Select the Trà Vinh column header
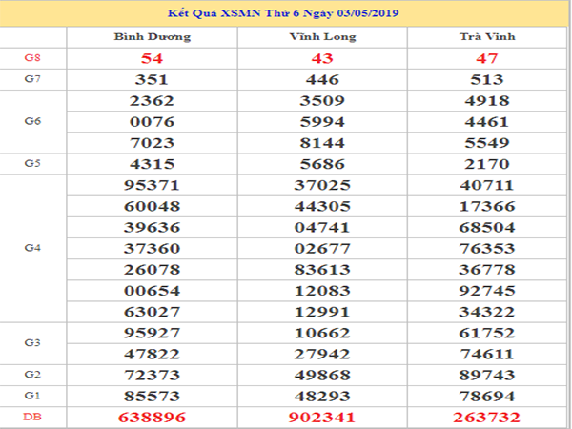The image size is (572, 429). click(487, 36)
